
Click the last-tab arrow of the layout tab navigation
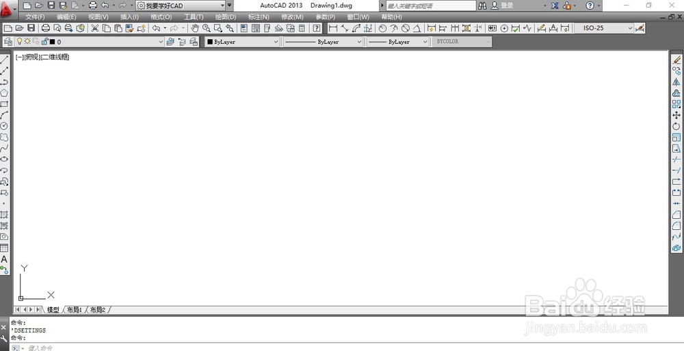(x=38, y=309)
